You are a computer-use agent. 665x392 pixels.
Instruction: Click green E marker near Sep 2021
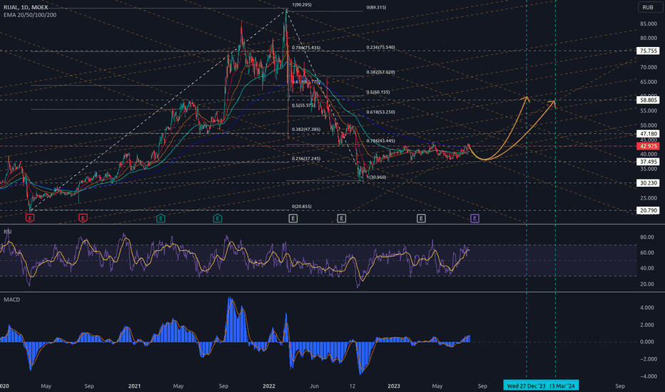(217, 218)
